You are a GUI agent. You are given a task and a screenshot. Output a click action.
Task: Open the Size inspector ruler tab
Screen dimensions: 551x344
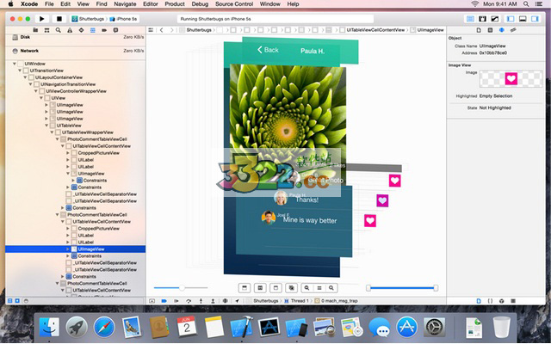pos(513,30)
